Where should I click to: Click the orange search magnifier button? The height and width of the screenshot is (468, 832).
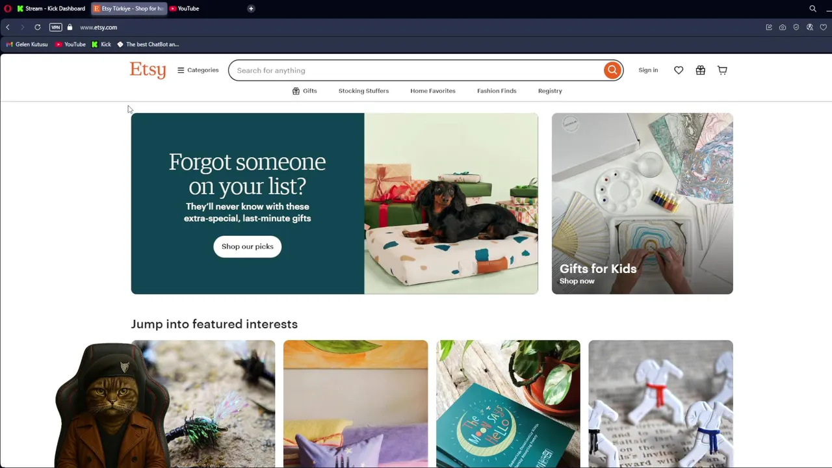[612, 70]
